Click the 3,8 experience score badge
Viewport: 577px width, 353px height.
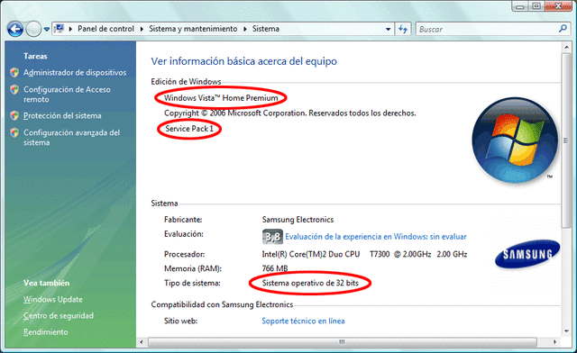pyautogui.click(x=272, y=237)
